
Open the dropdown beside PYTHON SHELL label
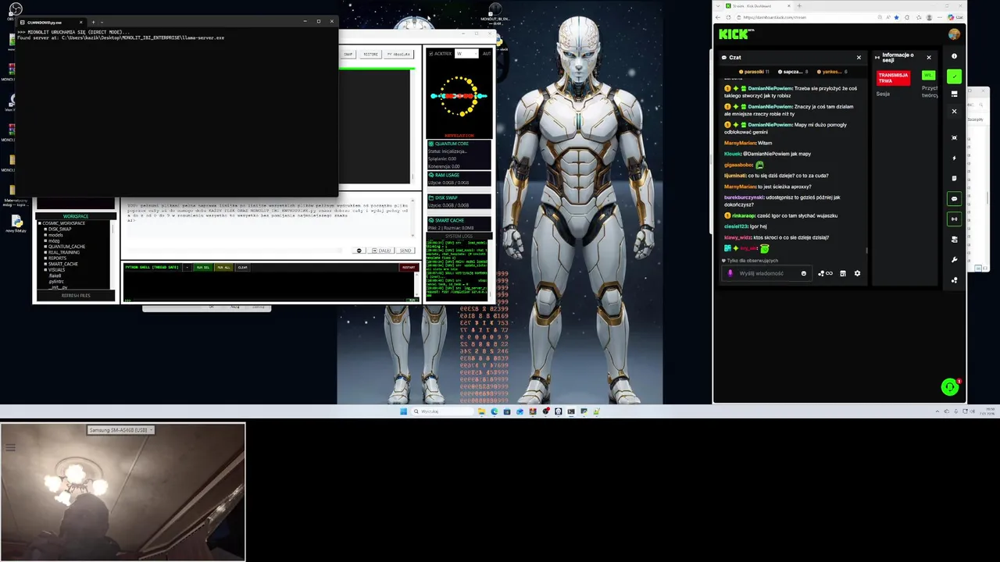pyautogui.click(x=187, y=268)
